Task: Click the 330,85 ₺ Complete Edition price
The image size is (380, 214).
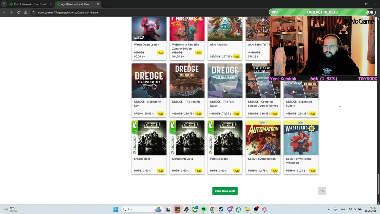Action: coord(266,114)
